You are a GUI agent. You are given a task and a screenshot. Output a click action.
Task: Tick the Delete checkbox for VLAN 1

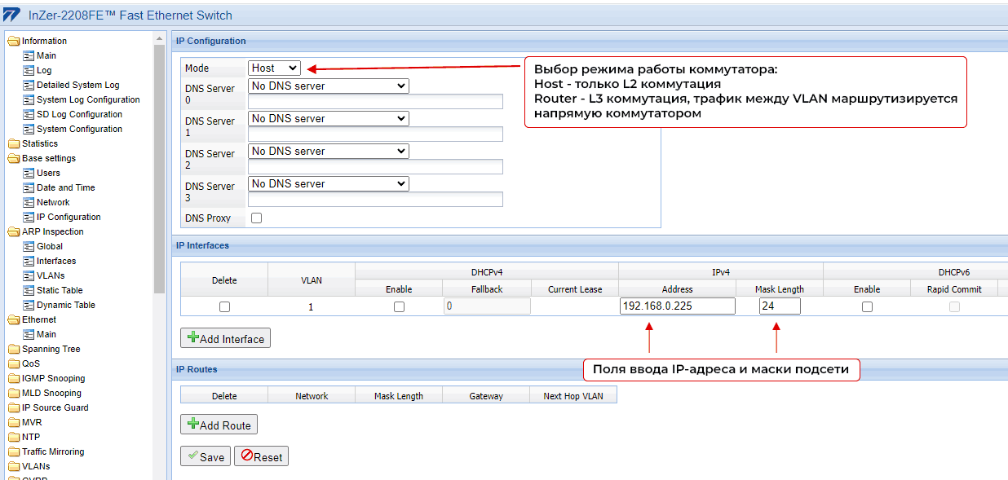[224, 307]
